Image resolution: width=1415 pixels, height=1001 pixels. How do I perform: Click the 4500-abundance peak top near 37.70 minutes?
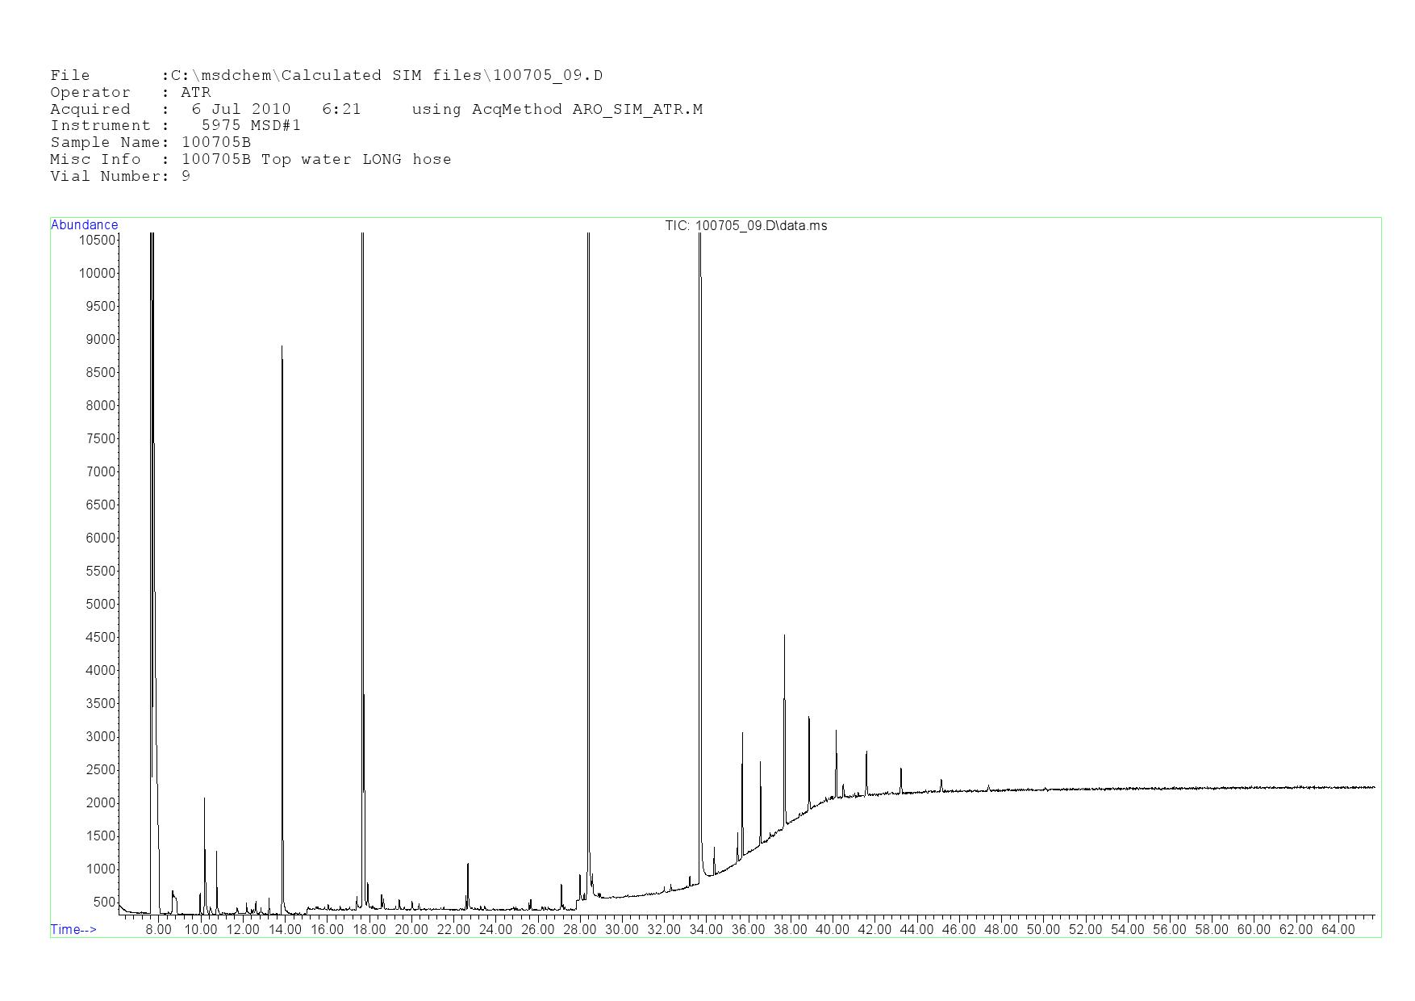click(x=784, y=636)
